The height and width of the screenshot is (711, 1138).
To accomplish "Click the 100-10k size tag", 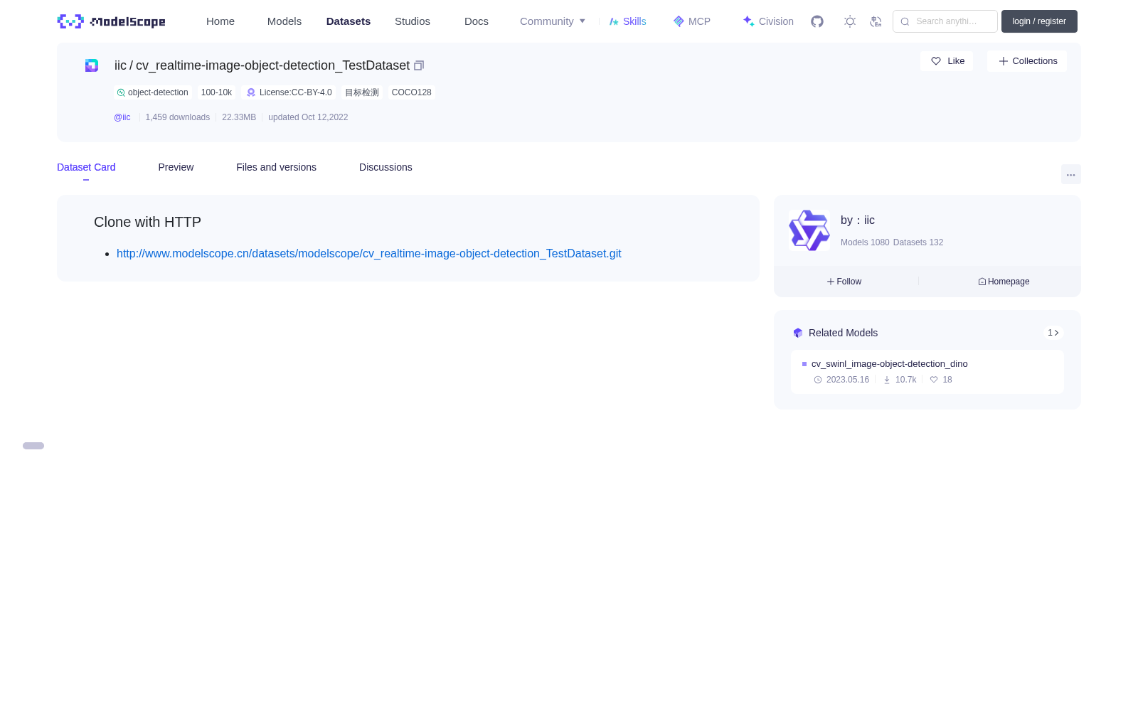I will [x=216, y=92].
